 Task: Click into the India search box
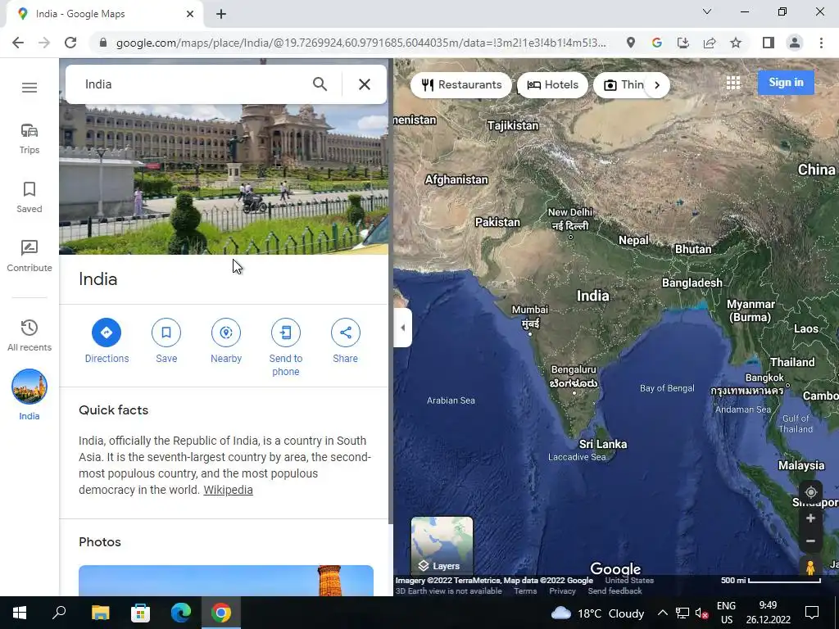pos(193,84)
